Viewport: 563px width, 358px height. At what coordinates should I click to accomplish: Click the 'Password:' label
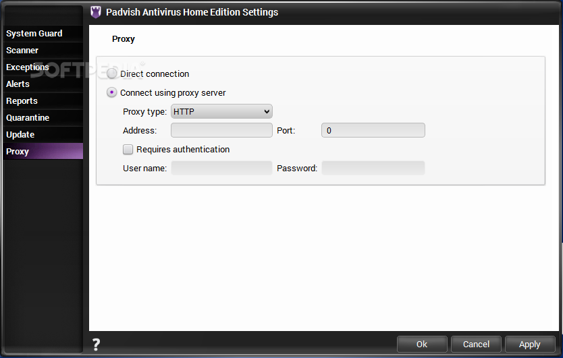[297, 169]
